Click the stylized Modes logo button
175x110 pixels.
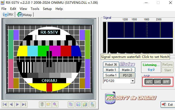pyautogui.click(x=127, y=64)
